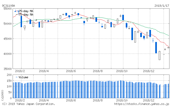
Task: Click the "2018/8" label on the price chart axis
Action: coord(98,71)
